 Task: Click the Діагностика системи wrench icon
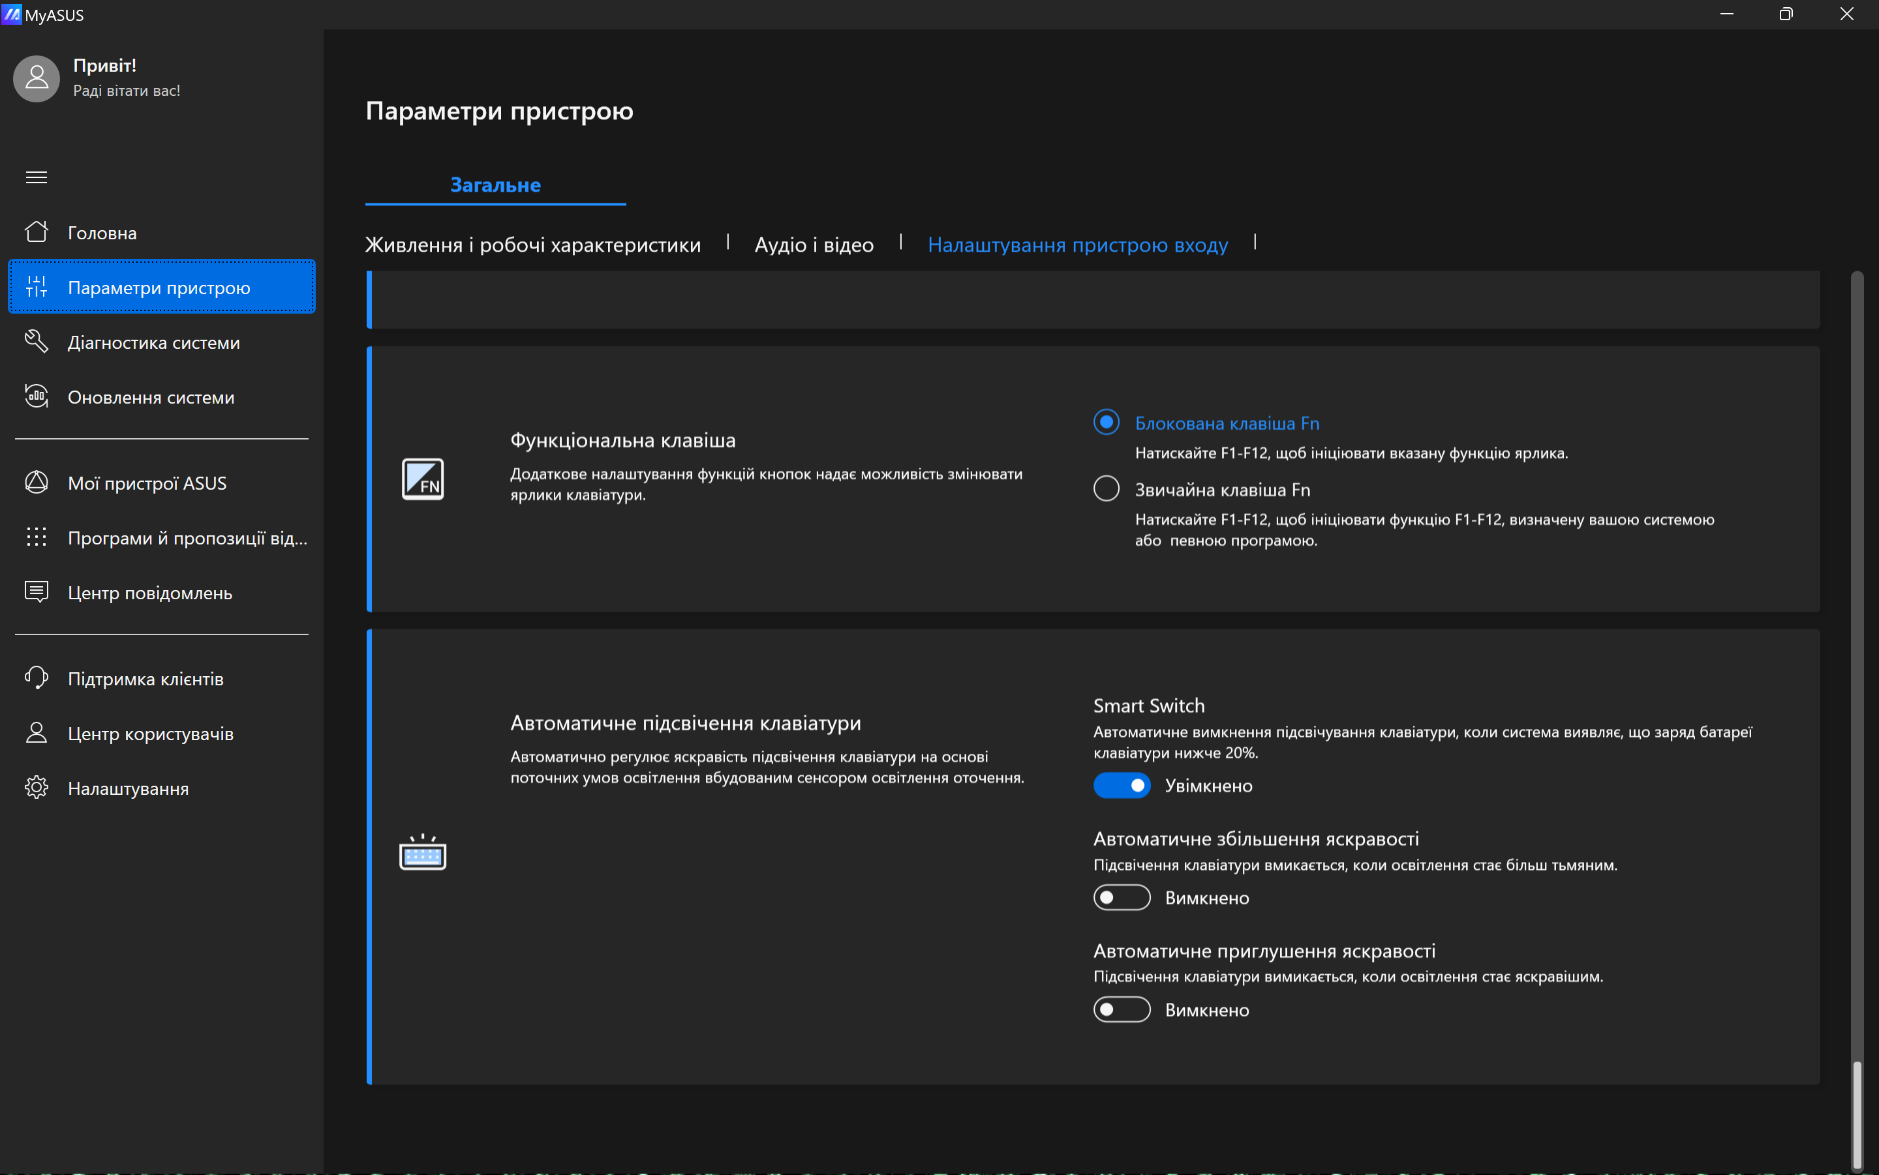37,342
